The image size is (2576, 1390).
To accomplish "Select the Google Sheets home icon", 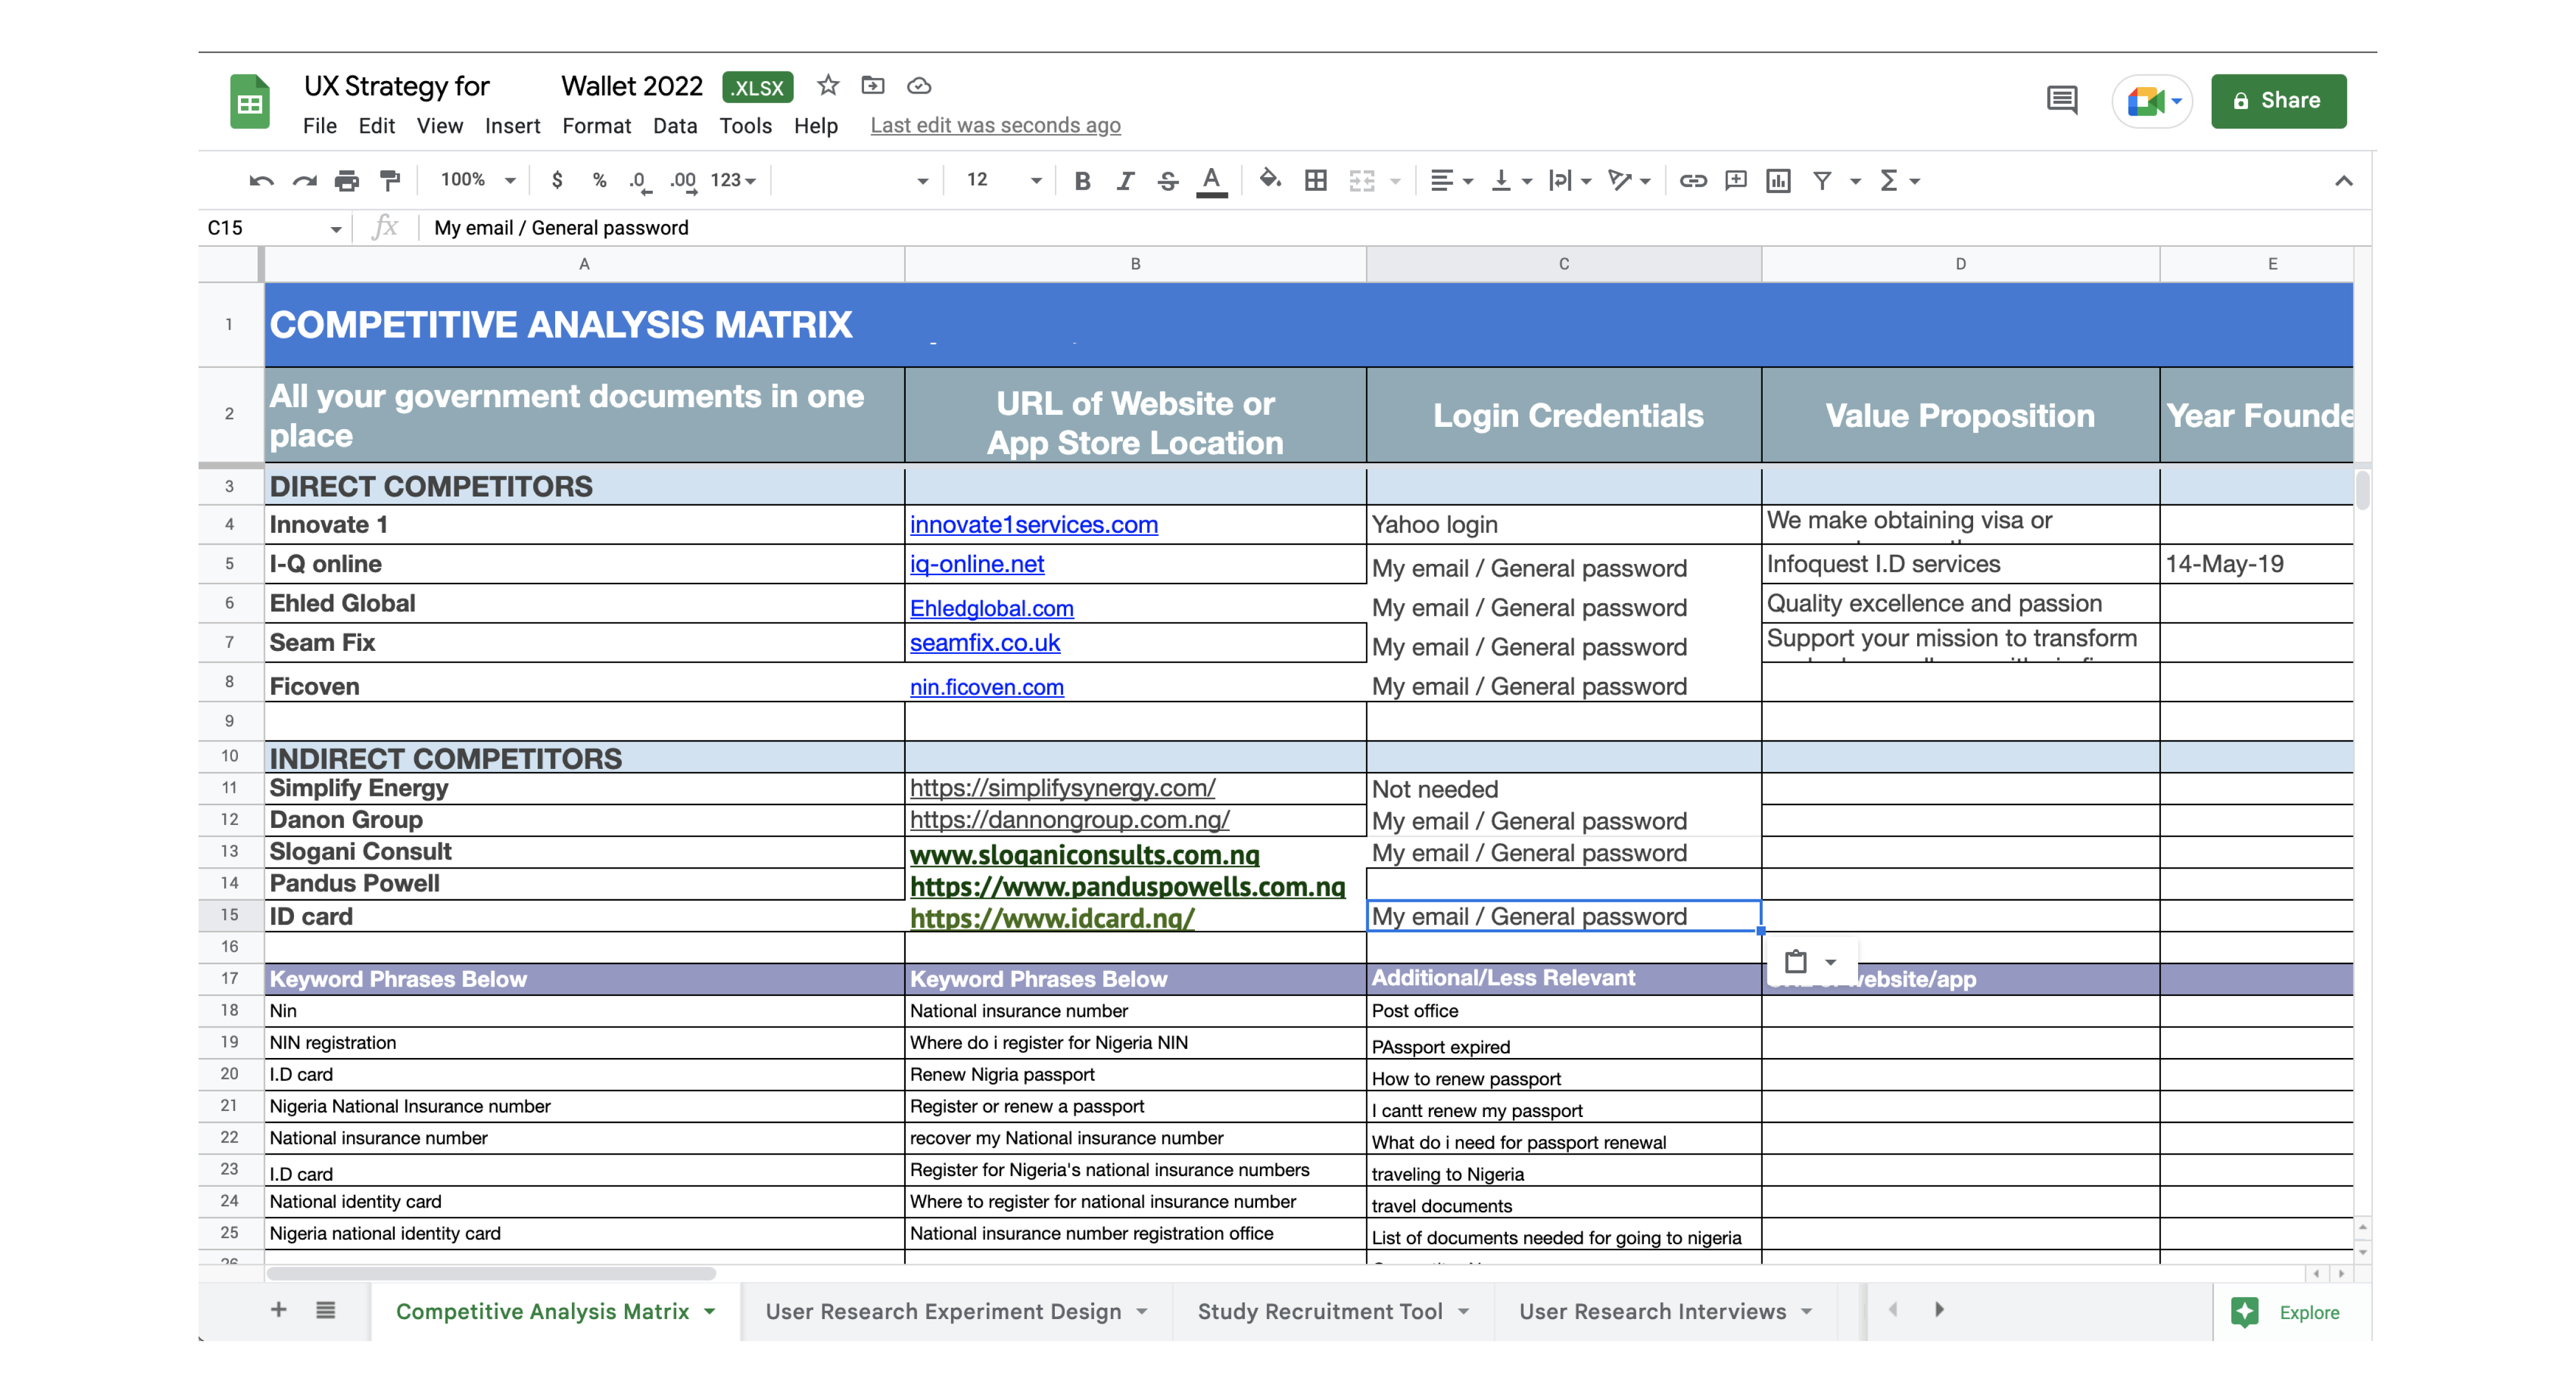I will point(250,102).
